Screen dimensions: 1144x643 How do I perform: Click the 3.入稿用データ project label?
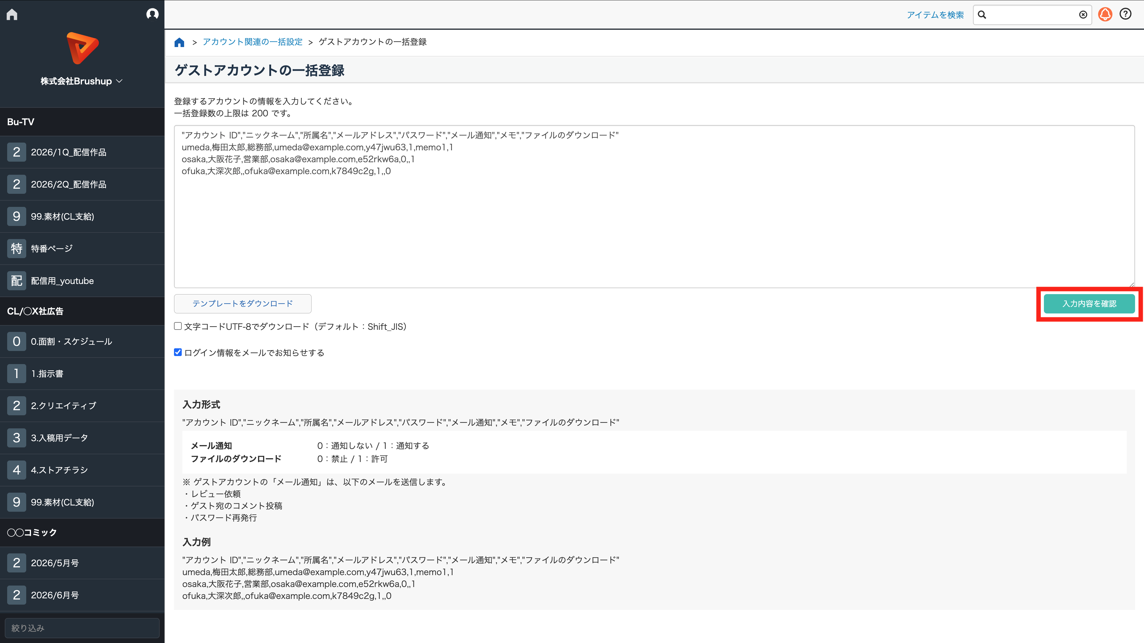click(60, 438)
